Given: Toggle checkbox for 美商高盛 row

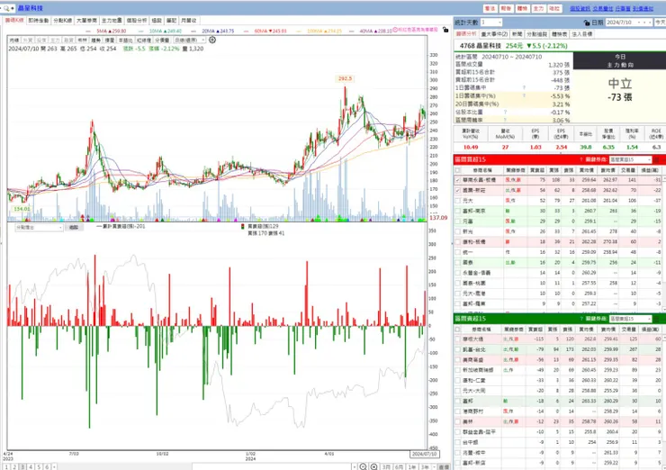Looking at the screenshot, I should [x=458, y=359].
